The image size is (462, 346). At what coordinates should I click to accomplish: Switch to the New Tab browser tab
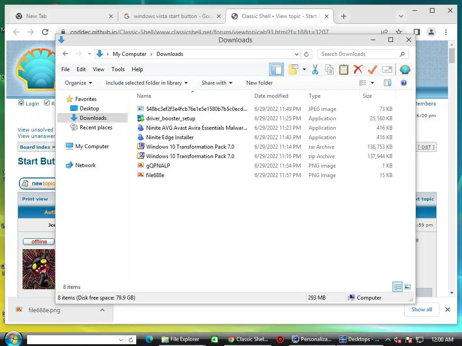pyautogui.click(x=63, y=16)
